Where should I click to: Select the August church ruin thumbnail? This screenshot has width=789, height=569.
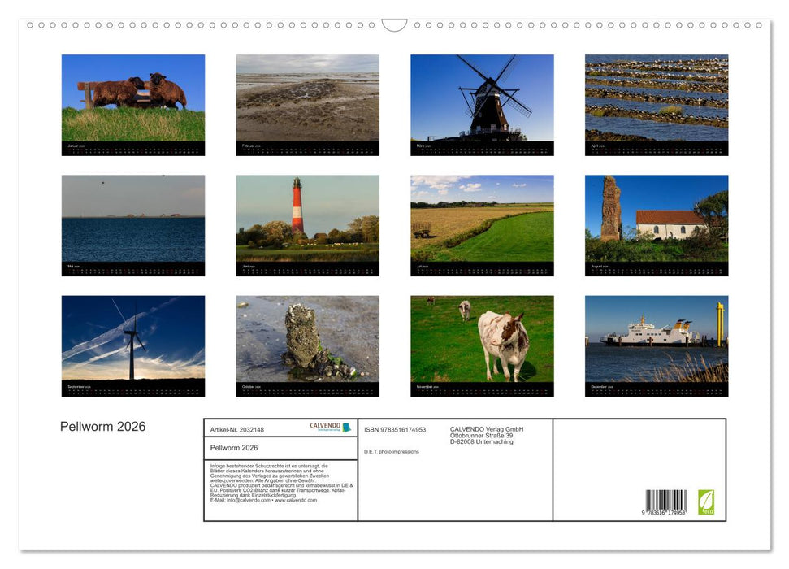point(657,219)
